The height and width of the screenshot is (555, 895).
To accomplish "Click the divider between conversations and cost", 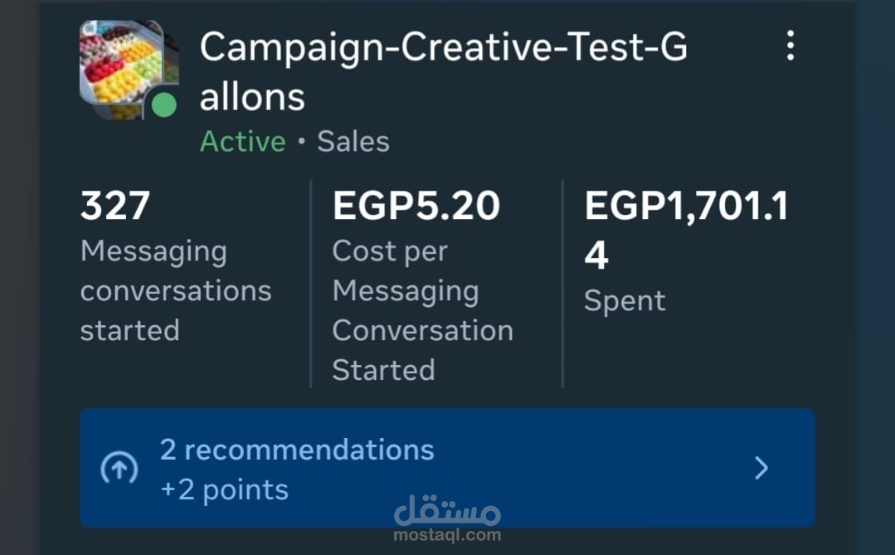I will (x=310, y=284).
